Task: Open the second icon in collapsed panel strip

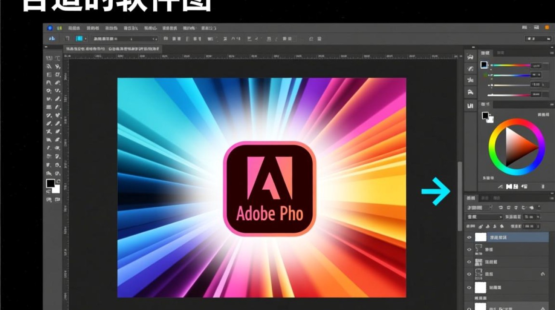Action: (470, 69)
